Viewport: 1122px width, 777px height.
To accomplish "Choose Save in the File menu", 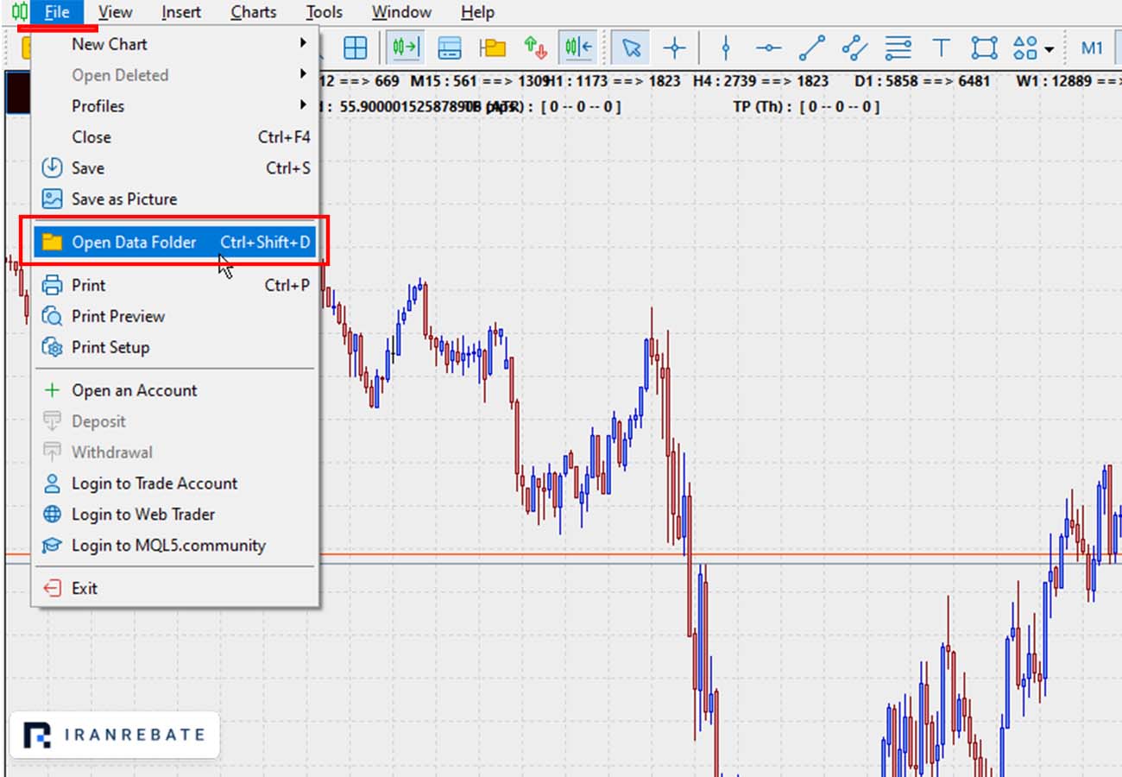I will coord(175,168).
